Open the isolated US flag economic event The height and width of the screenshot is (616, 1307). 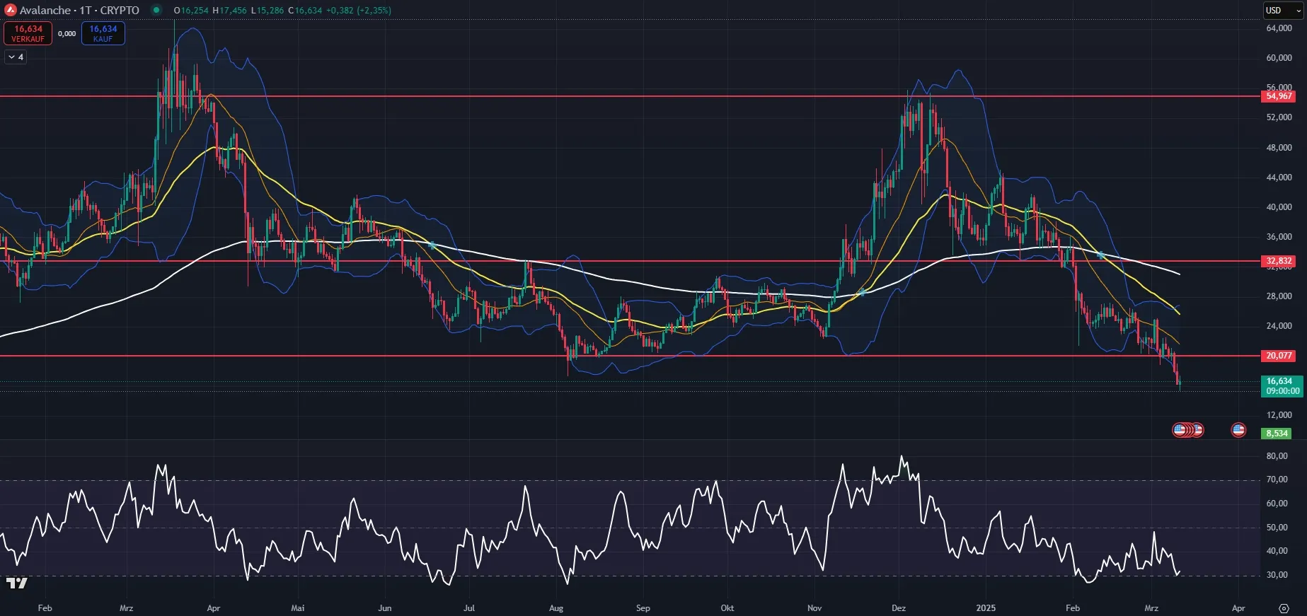(x=1238, y=430)
